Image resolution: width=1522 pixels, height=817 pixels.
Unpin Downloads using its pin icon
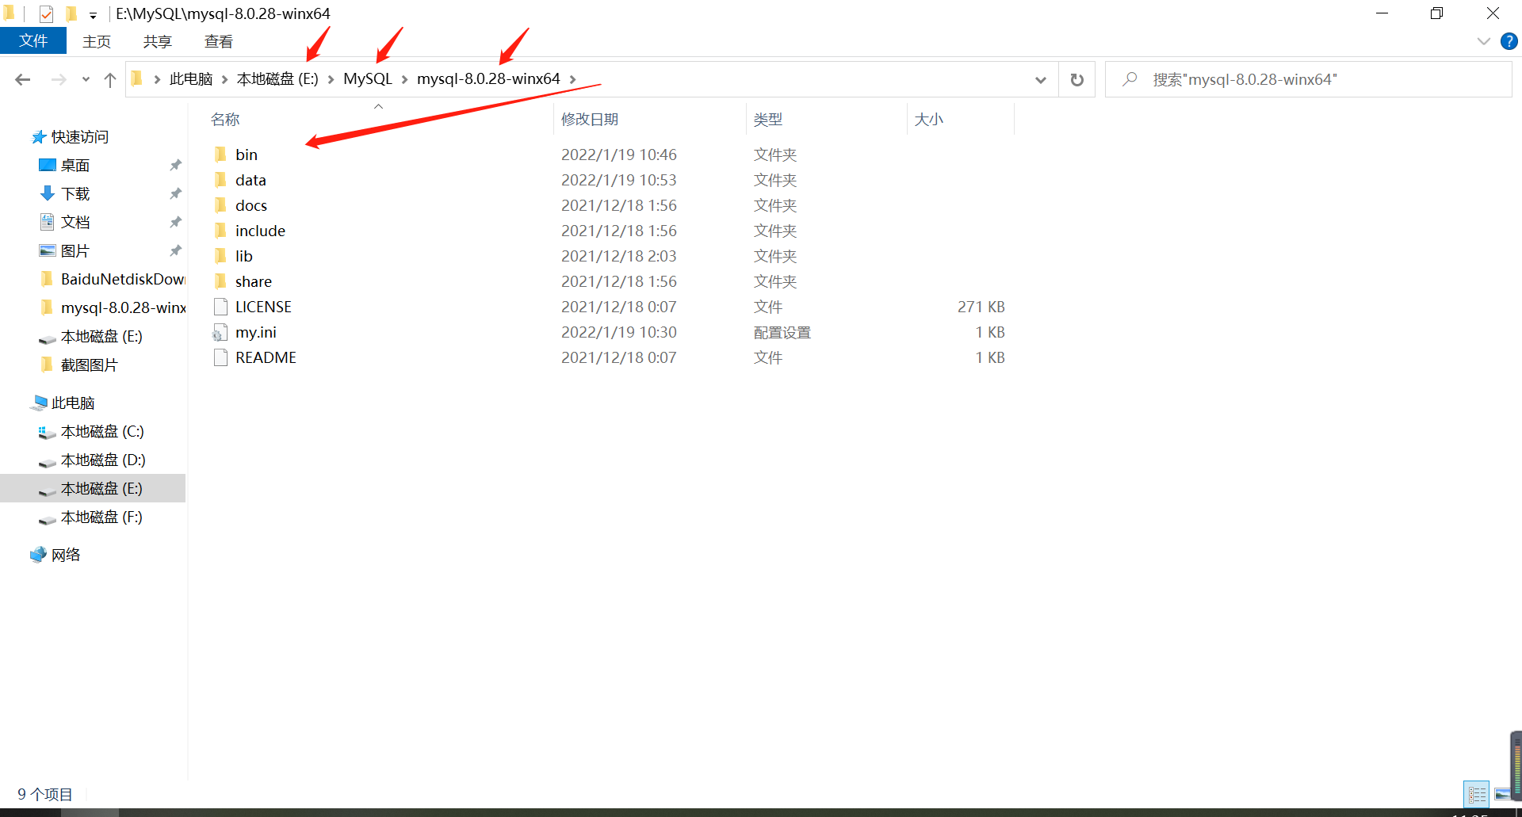[176, 193]
